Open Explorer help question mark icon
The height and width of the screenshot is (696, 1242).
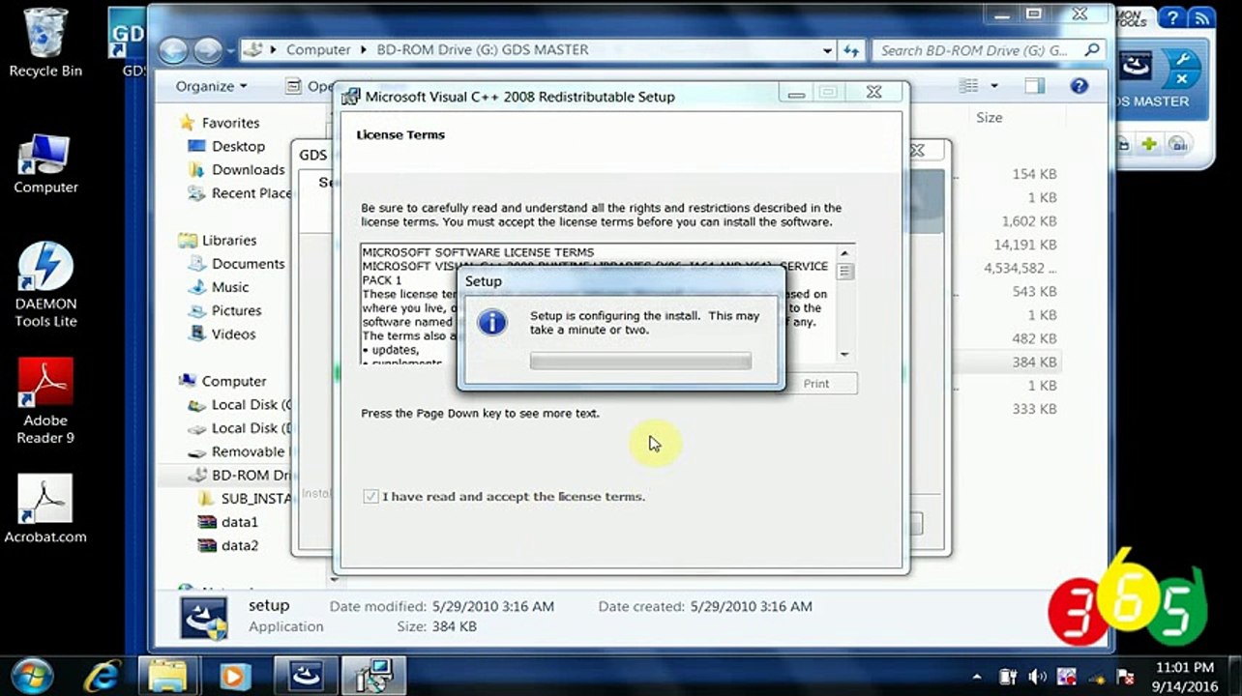coord(1079,86)
